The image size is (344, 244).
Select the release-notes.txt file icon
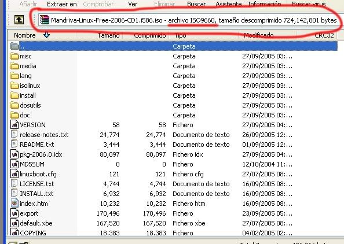(14, 135)
